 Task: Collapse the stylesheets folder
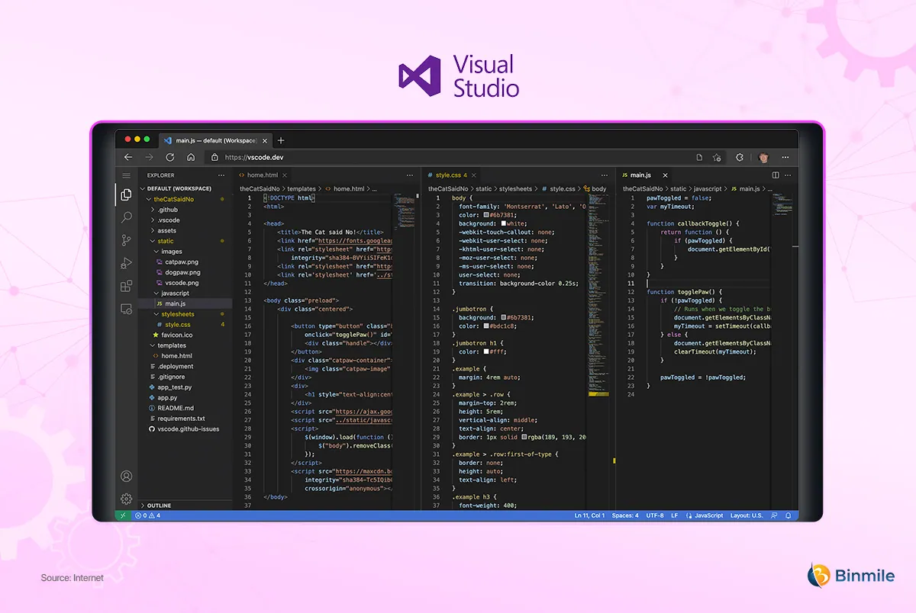[156, 314]
